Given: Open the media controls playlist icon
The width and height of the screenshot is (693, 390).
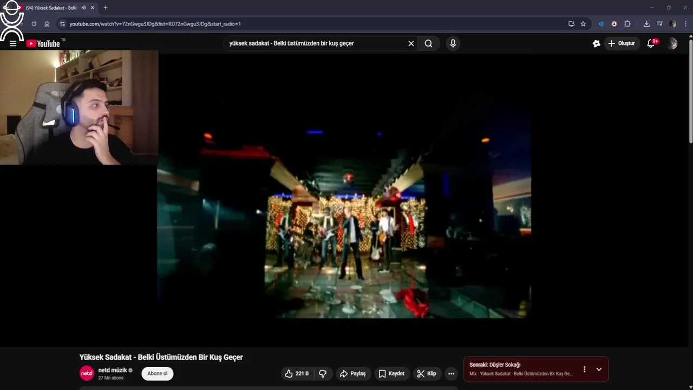Looking at the screenshot, I should pyautogui.click(x=659, y=24).
